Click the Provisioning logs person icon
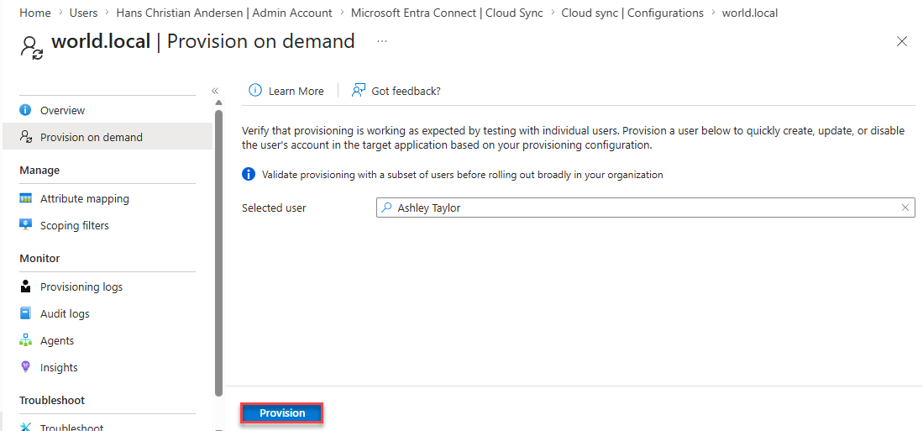Screen dimensions: 923x431 point(25,286)
